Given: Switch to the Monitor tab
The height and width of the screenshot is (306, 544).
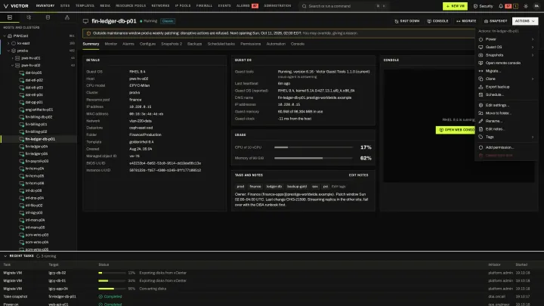Looking at the screenshot, I should click(111, 44).
